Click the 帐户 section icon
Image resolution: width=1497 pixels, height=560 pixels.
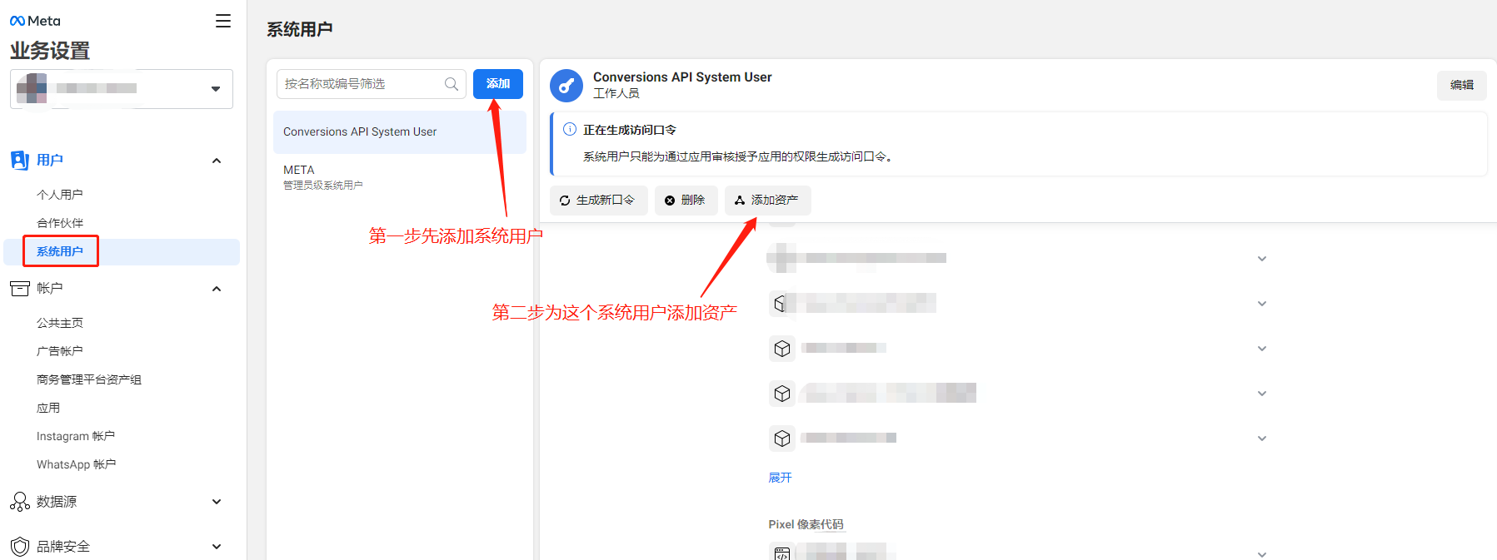click(20, 288)
